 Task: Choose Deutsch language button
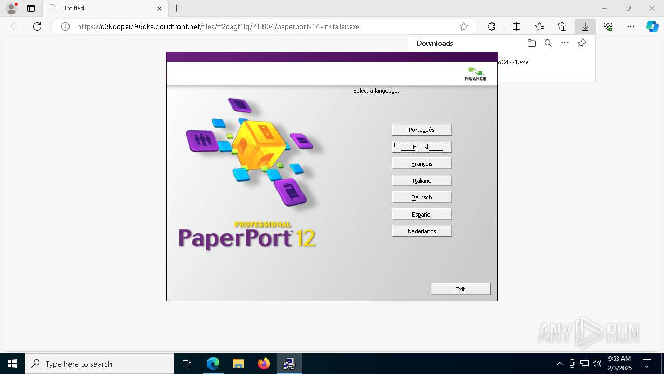pos(422,197)
